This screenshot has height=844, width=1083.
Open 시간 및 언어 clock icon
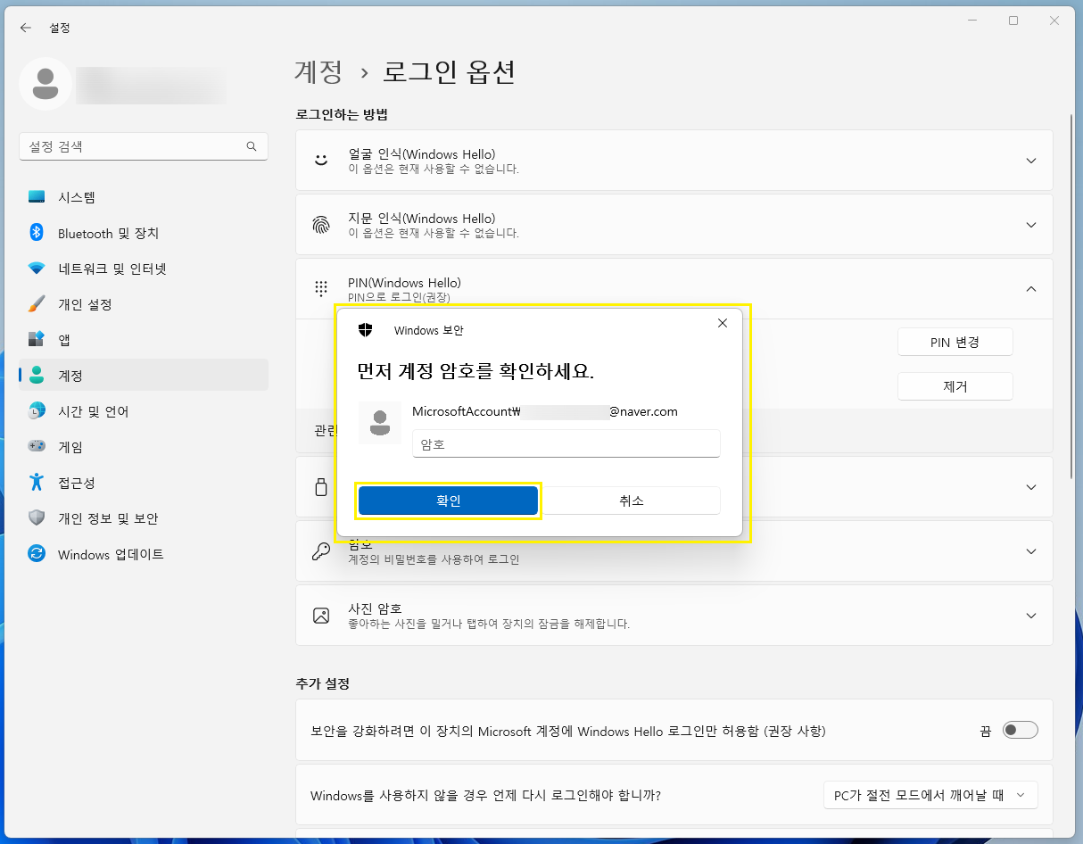37,411
